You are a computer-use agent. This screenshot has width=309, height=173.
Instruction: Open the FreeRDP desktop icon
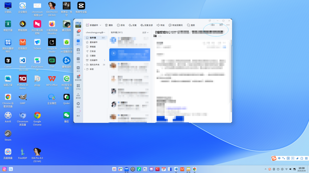pos(23,154)
